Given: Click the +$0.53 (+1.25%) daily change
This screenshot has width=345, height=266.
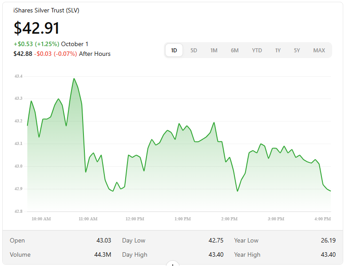Looking at the screenshot, I should 36,44.
